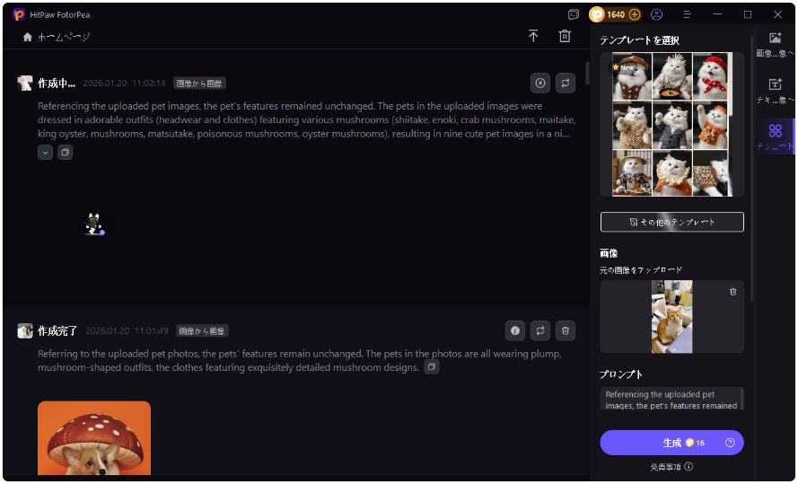This screenshot has height=484, width=798.
Task: Remove the uploaded cat image
Action: 732,292
